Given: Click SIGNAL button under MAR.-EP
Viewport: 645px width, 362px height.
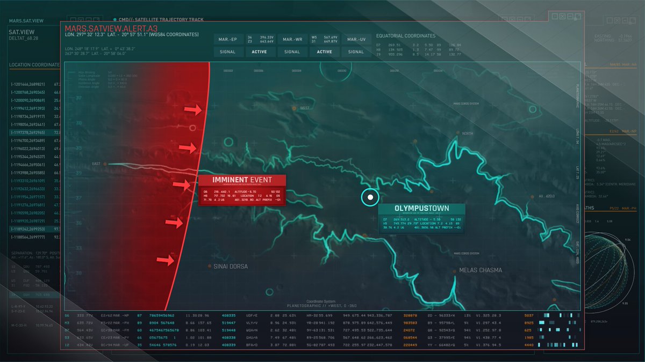Looking at the screenshot, I should [x=228, y=52].
